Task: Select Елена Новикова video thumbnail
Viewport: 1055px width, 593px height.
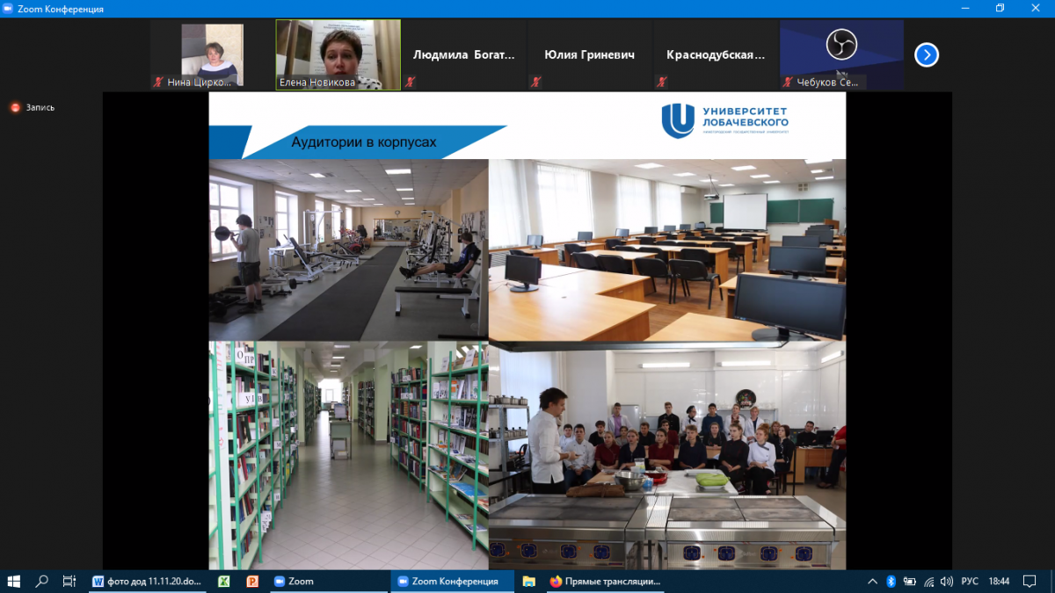Action: [338, 54]
